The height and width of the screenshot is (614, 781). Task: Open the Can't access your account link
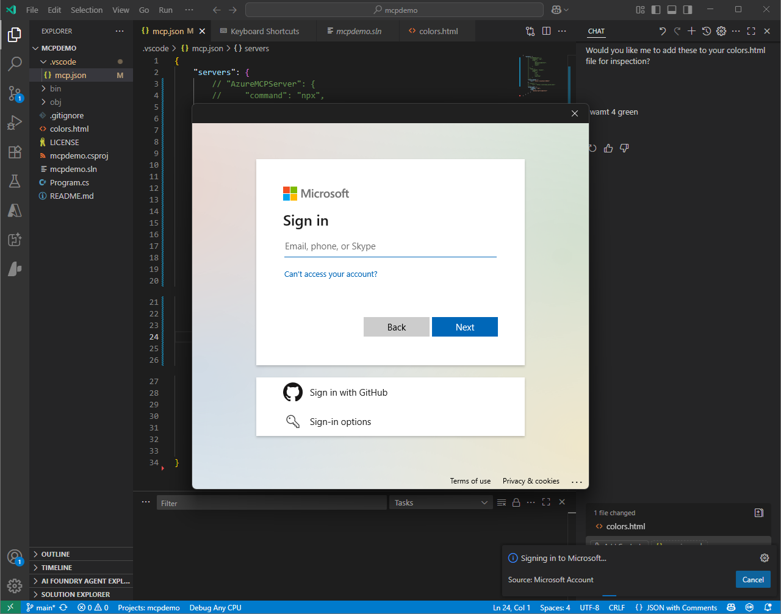point(331,274)
